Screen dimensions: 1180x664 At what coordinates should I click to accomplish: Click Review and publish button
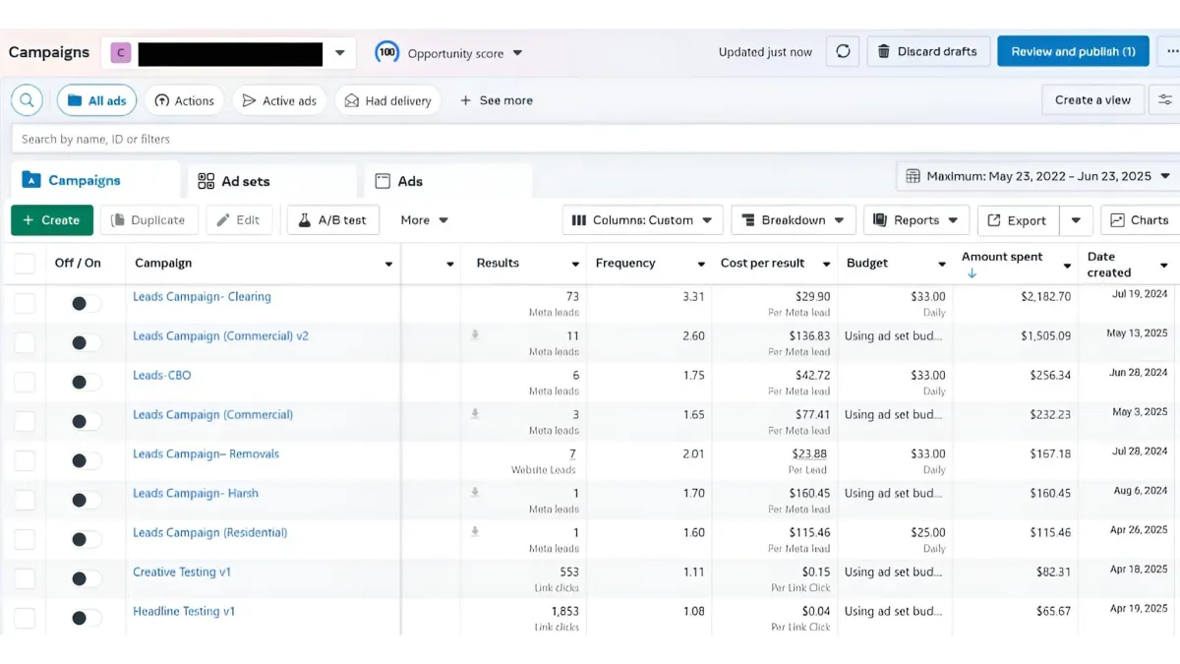1072,52
